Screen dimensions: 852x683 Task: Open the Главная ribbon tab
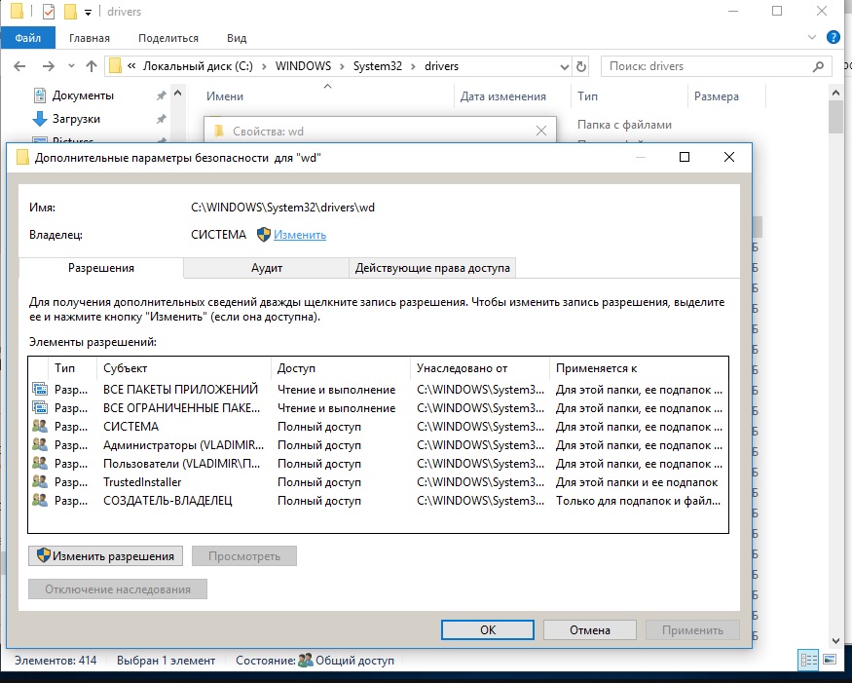[x=90, y=38]
